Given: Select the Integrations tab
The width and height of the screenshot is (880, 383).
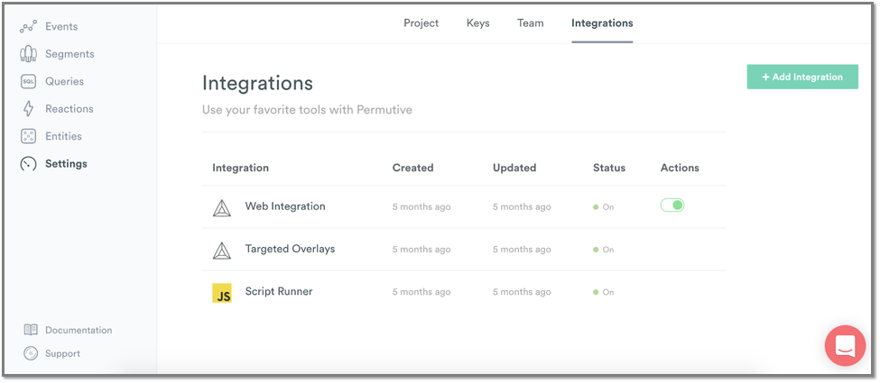Looking at the screenshot, I should click(602, 23).
